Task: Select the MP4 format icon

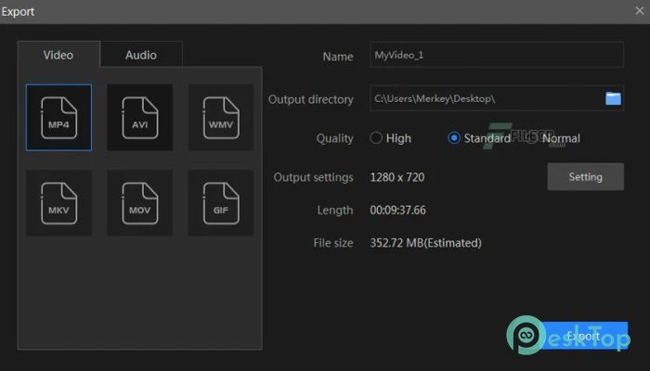Action: [x=58, y=118]
